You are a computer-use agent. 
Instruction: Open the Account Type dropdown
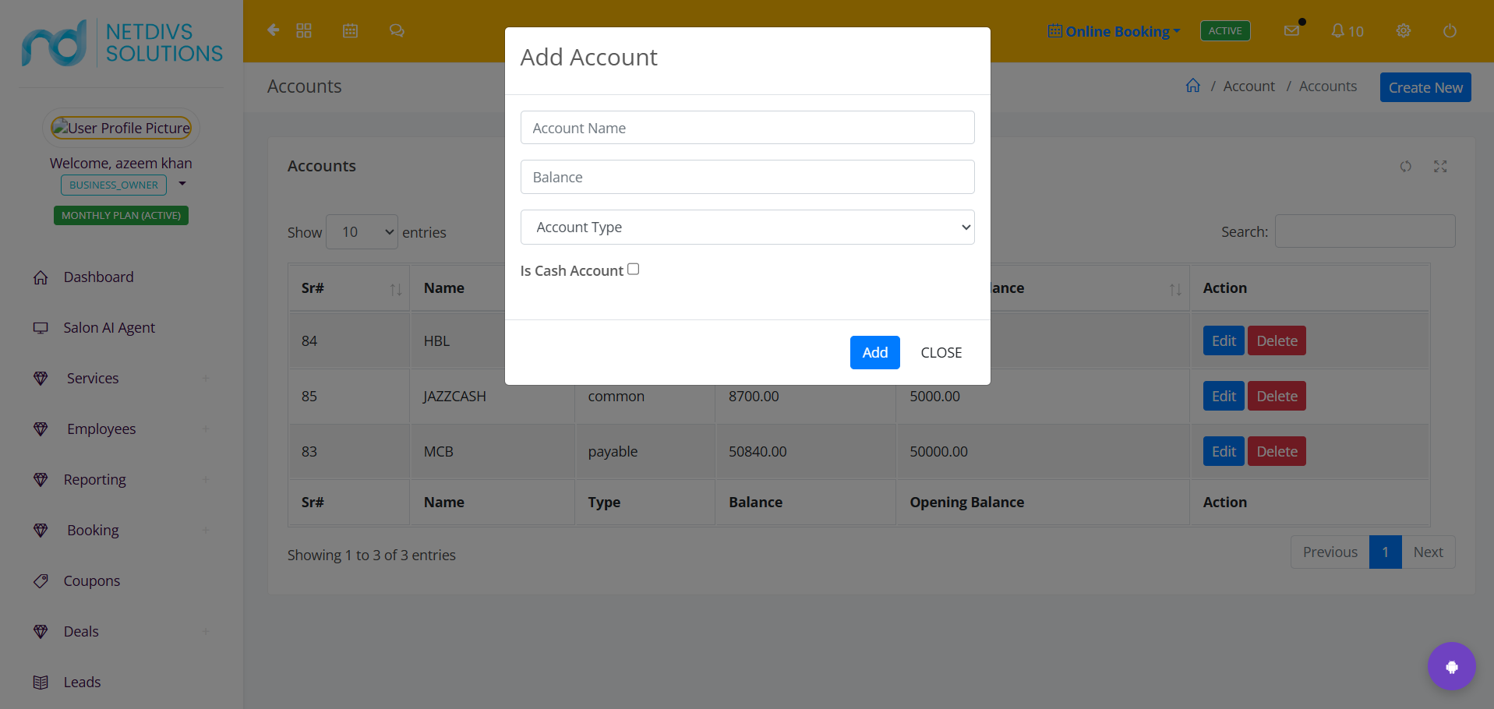pyautogui.click(x=747, y=227)
